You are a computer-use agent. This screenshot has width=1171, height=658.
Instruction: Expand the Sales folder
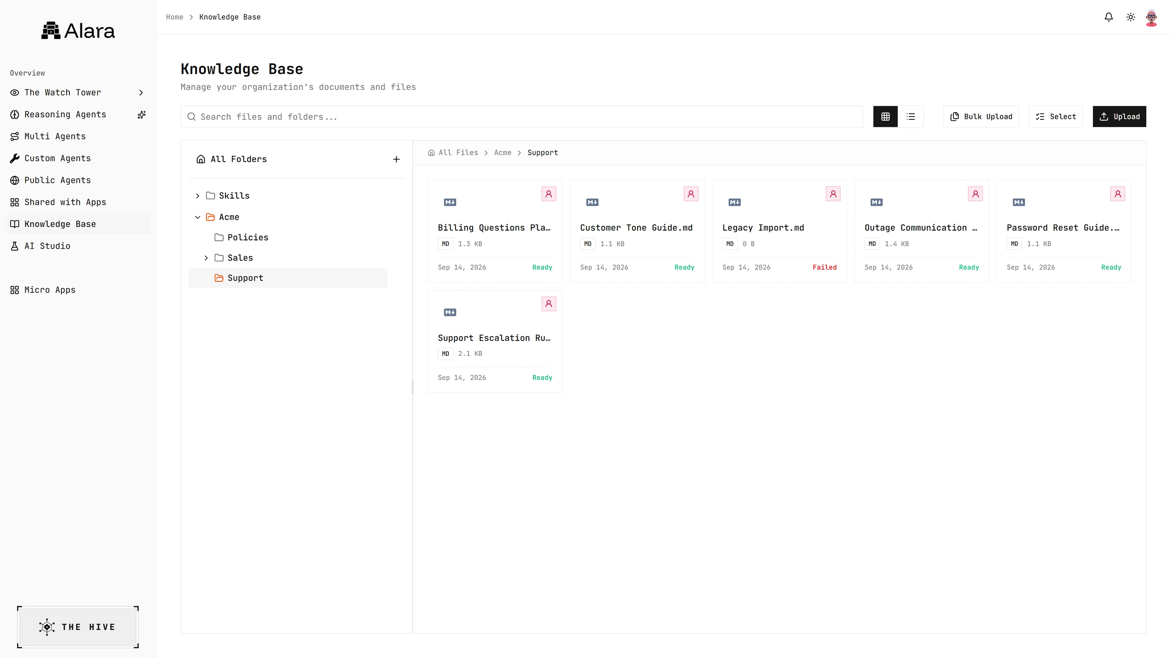[206, 258]
